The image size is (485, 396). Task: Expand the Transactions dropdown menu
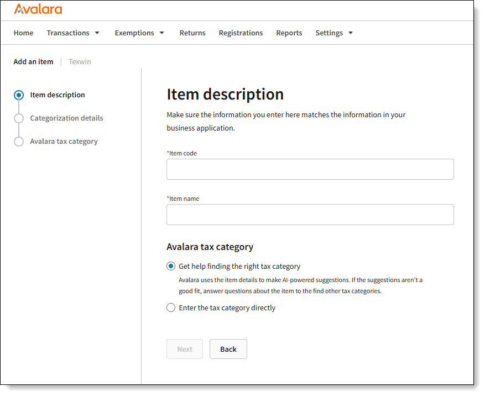coord(73,33)
